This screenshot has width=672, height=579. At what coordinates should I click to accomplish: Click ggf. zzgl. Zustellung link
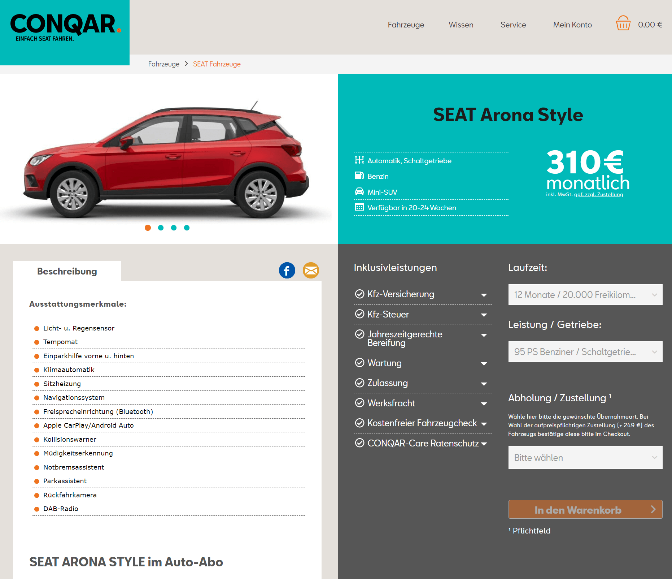[x=598, y=194]
